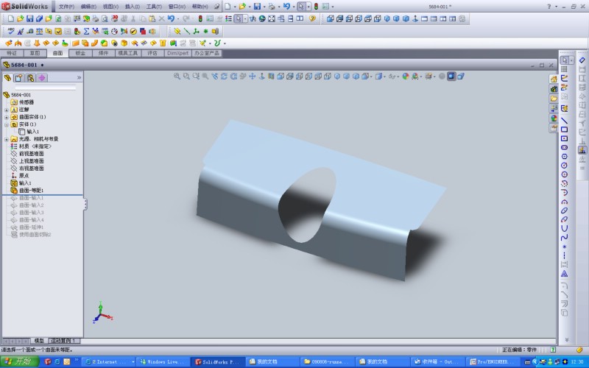The image size is (589, 368).
Task: Open the File Explorer folder tab in the task pane
Action: point(554,99)
